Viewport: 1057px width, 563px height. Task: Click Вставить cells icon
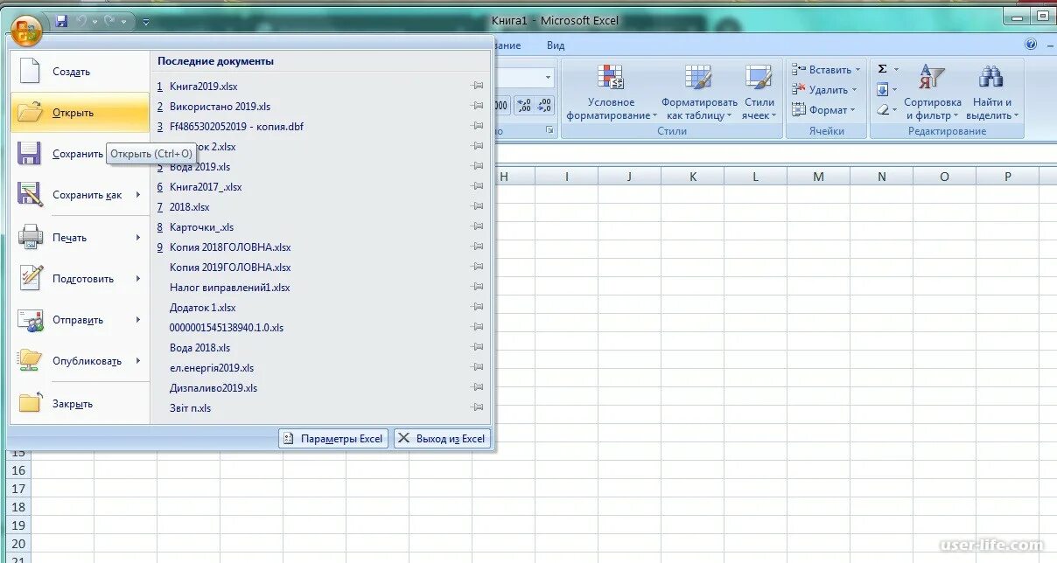(x=799, y=69)
